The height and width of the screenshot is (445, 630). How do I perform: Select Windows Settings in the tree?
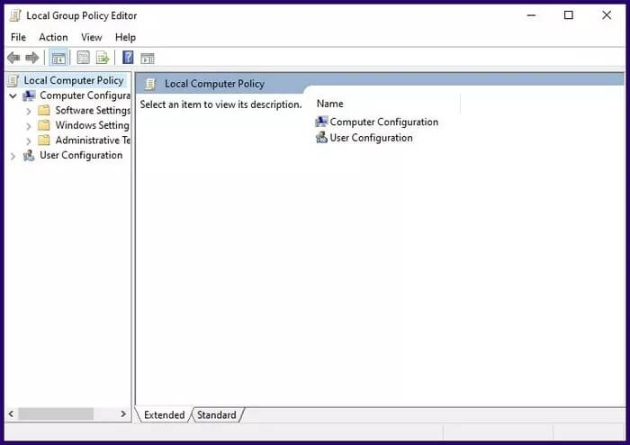click(93, 125)
